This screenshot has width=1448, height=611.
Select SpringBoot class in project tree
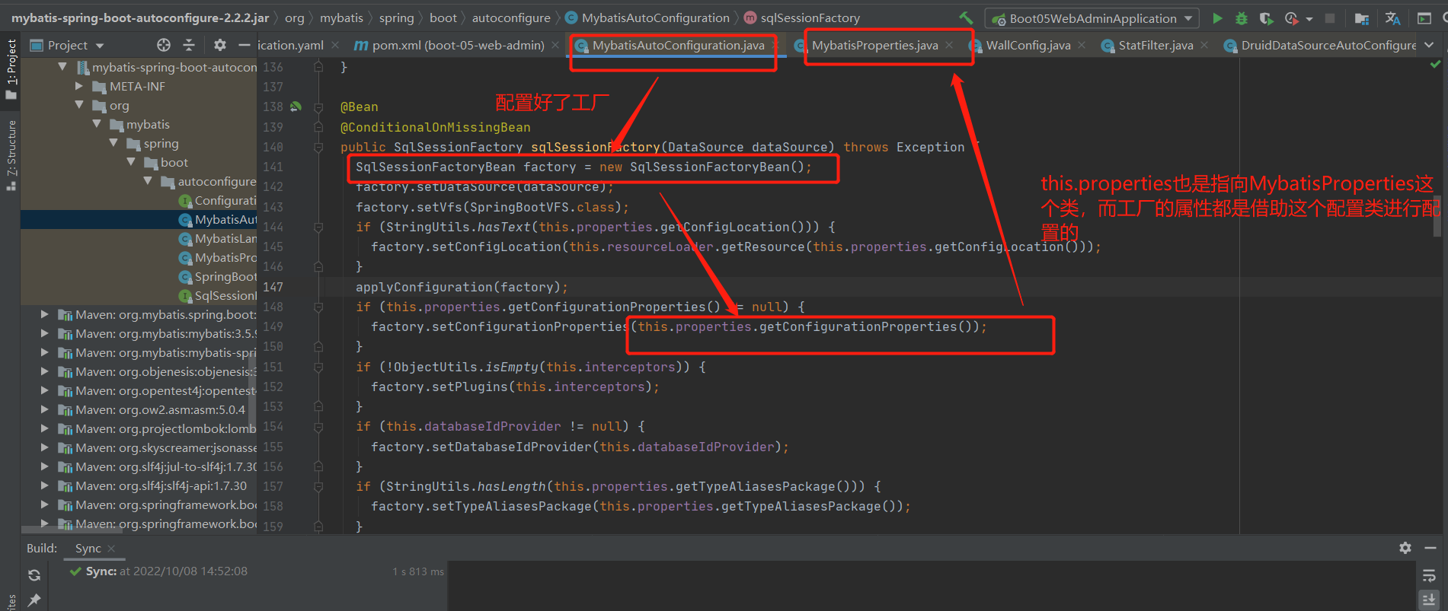point(217,277)
